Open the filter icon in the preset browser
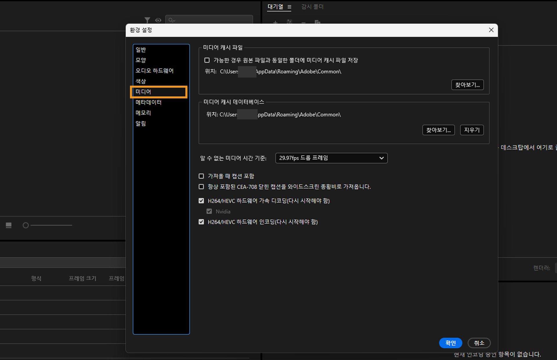 [x=147, y=20]
